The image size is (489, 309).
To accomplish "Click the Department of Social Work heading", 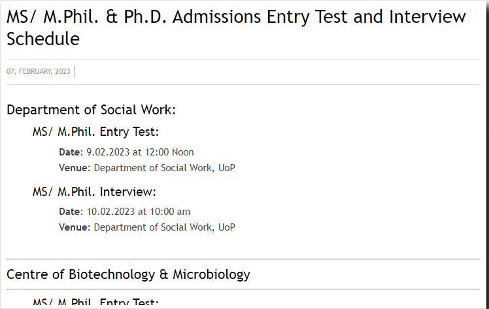I will [91, 110].
